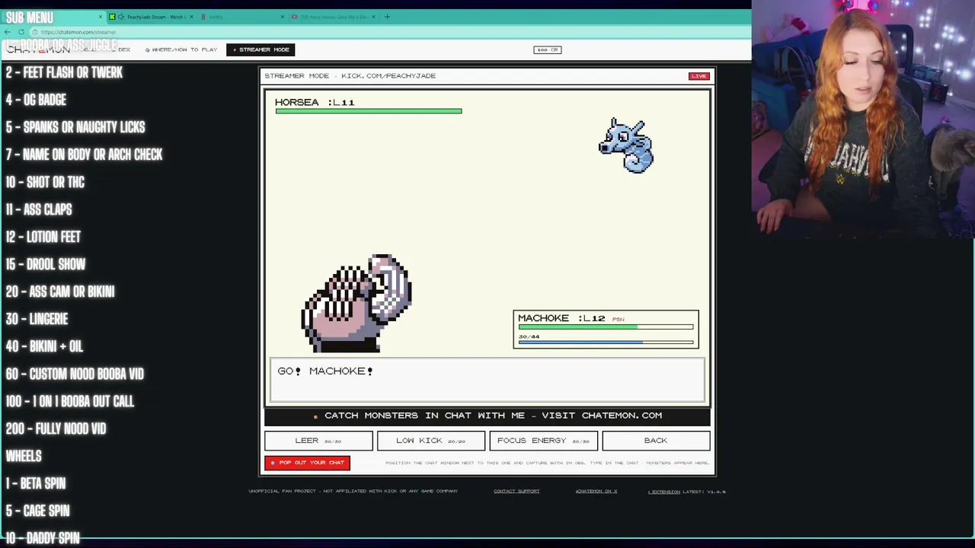
Task: Click the Kick favicon on Peachyjade tab
Action: click(112, 17)
